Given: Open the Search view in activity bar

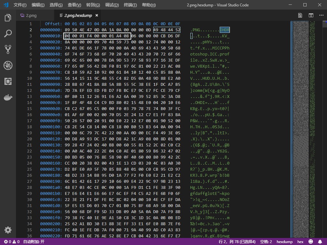Looking at the screenshot, I should [8, 33].
